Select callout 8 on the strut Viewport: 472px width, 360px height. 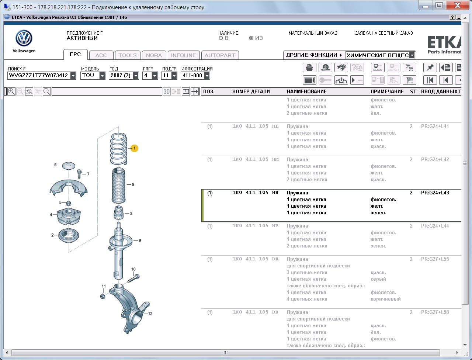(x=140, y=241)
